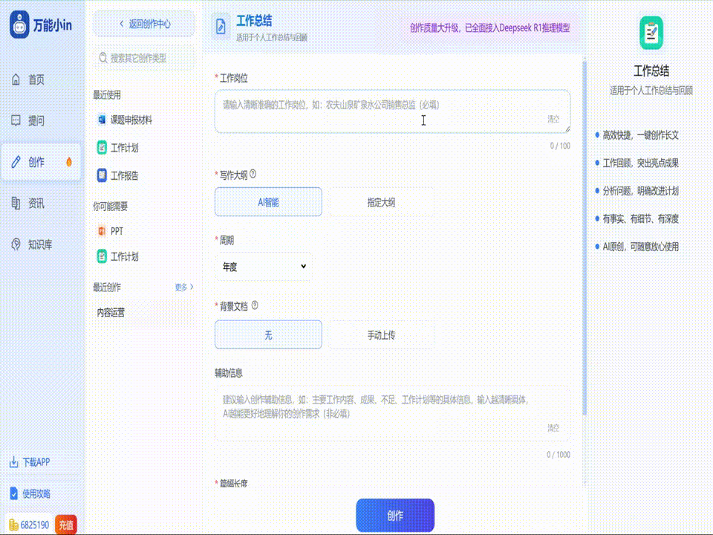Click the search magnifier icon

click(x=103, y=58)
